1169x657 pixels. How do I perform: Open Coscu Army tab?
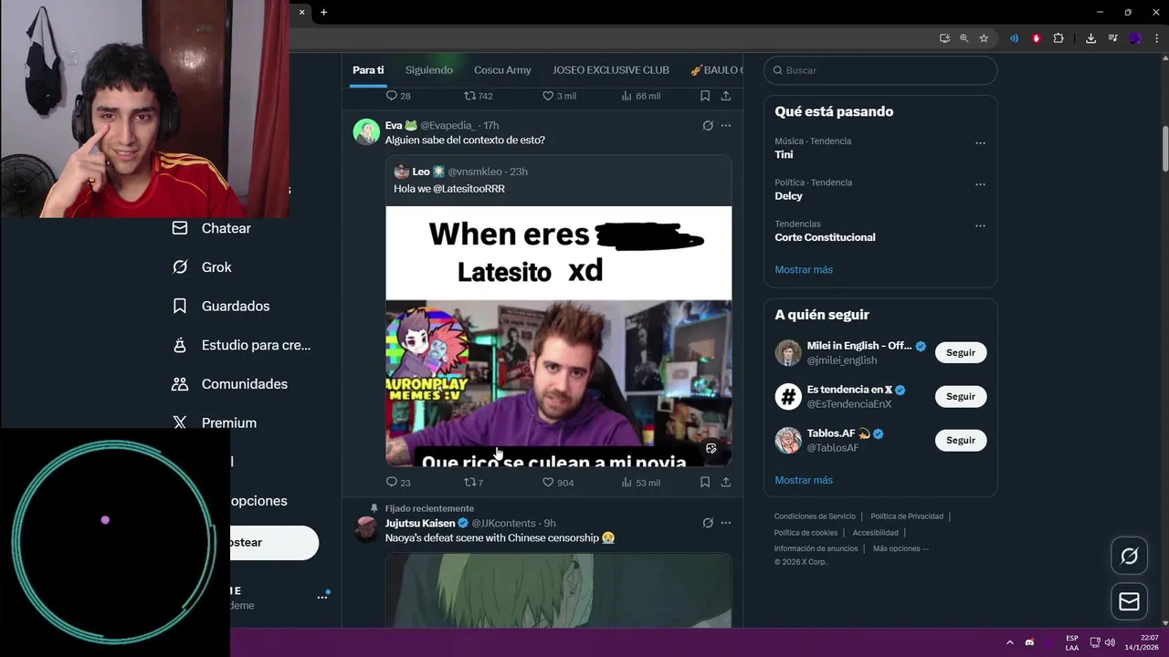502,70
